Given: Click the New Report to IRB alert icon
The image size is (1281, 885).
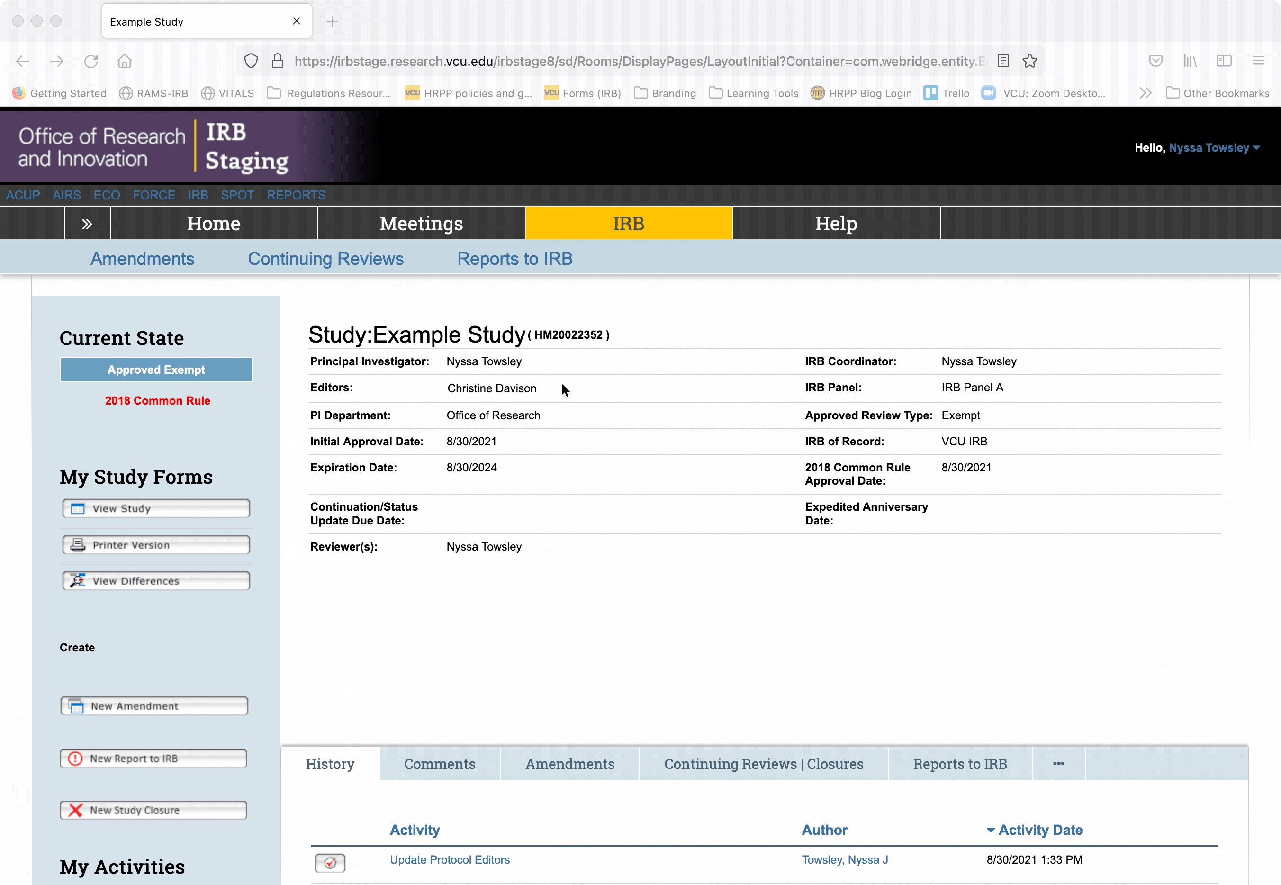Looking at the screenshot, I should pyautogui.click(x=75, y=758).
